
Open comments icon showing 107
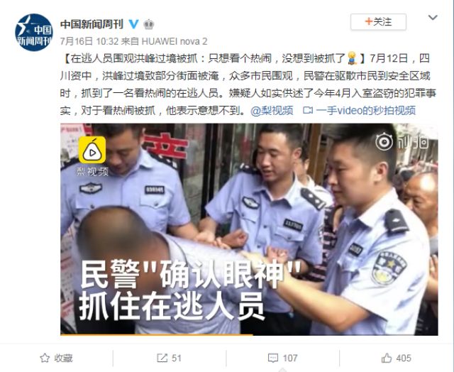click(273, 358)
